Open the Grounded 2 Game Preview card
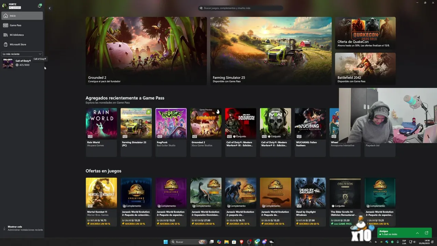 (x=206, y=132)
